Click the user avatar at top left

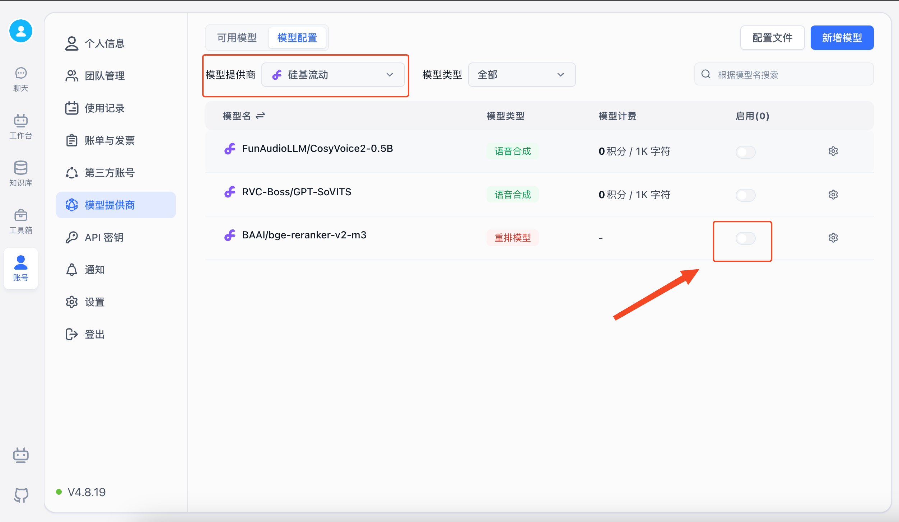coord(21,31)
